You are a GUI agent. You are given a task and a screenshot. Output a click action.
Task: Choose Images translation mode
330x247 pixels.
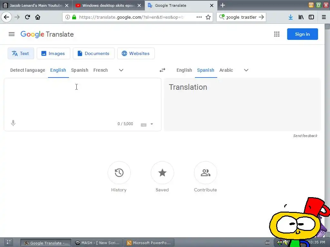coord(53,53)
